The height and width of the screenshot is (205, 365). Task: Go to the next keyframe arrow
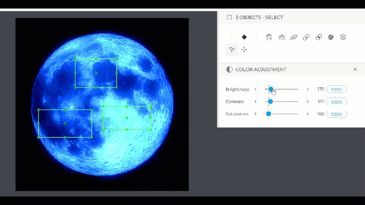tap(257, 37)
